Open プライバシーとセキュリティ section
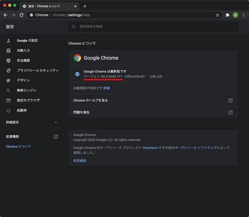This screenshot has height=217, width=249. [x=38, y=70]
